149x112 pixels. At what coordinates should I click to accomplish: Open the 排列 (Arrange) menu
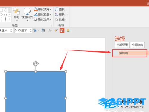pyautogui.click(x=16, y=14)
